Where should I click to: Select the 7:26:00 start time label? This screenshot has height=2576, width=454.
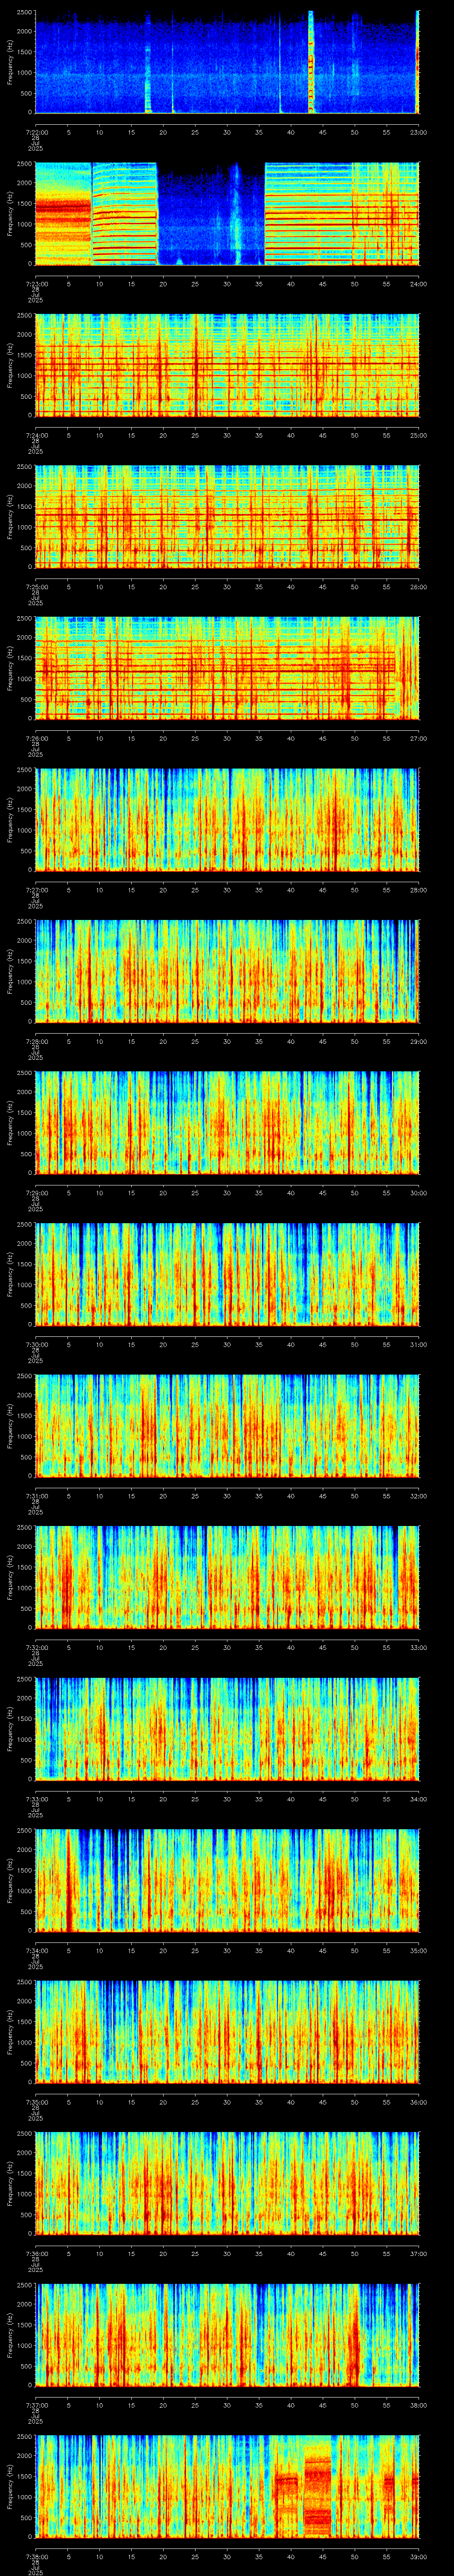pyautogui.click(x=36, y=738)
